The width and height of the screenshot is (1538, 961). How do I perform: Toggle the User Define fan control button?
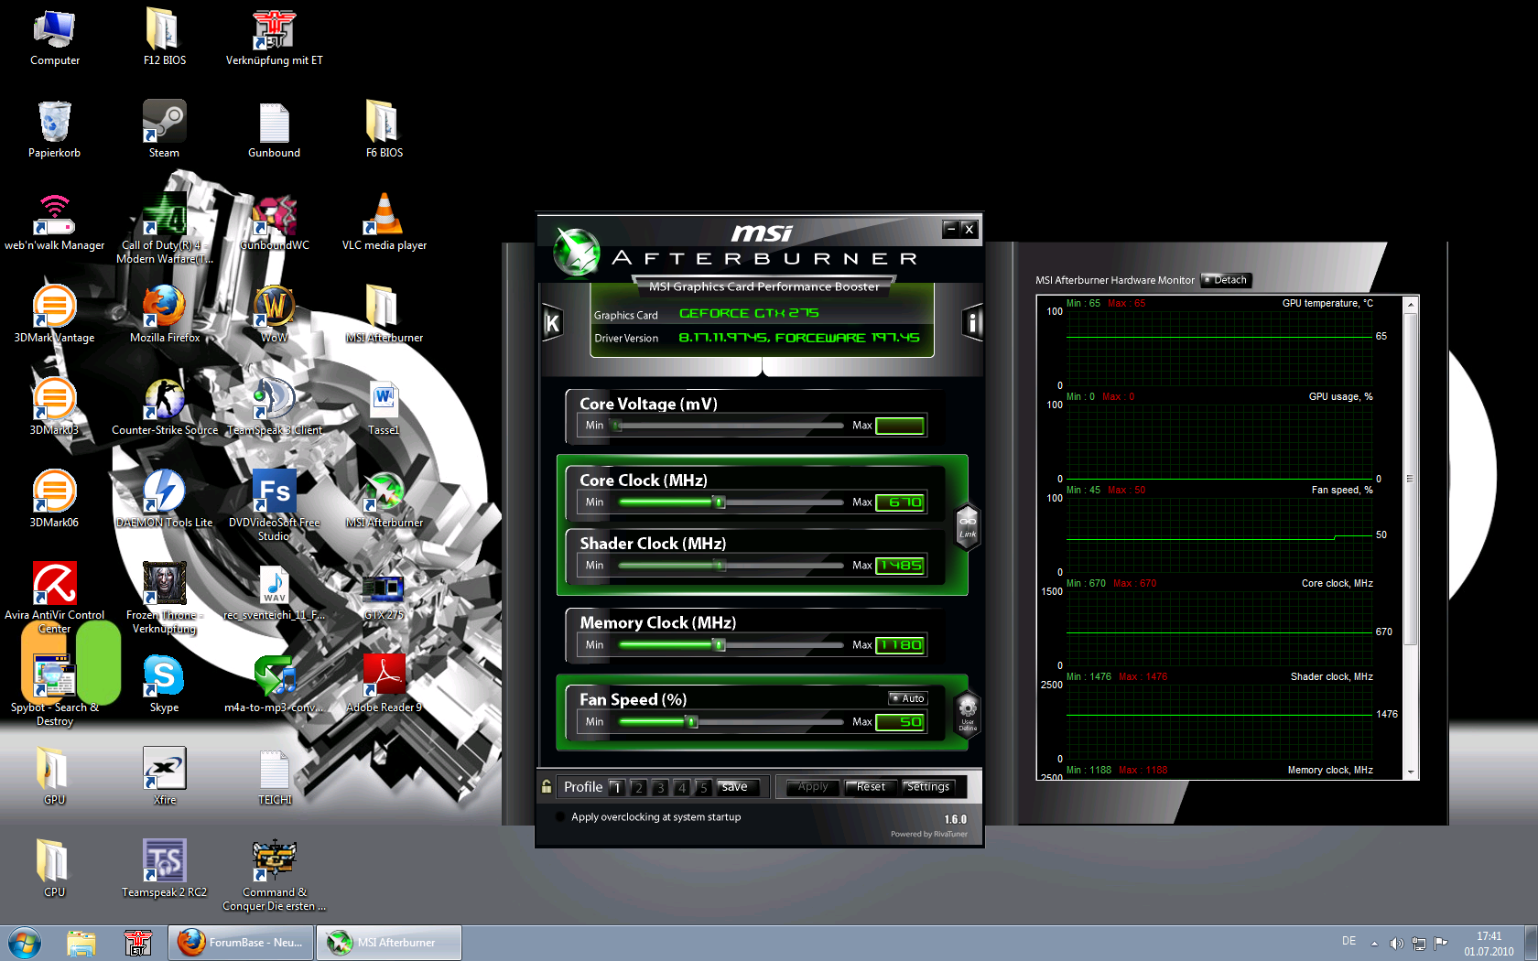click(x=968, y=713)
